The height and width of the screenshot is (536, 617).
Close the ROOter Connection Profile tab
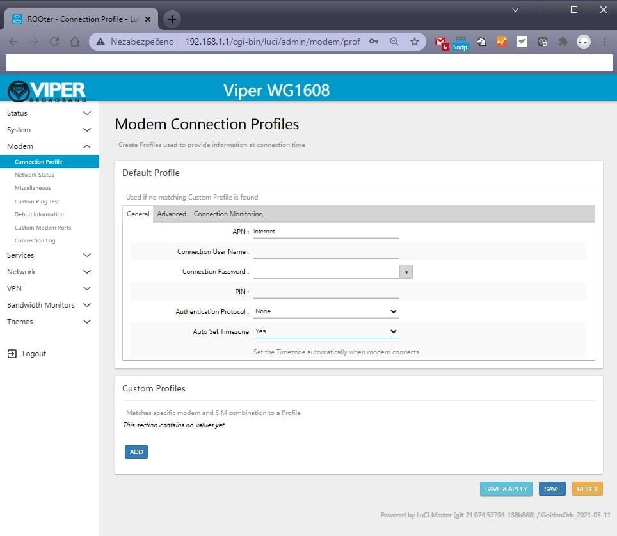[x=148, y=19]
